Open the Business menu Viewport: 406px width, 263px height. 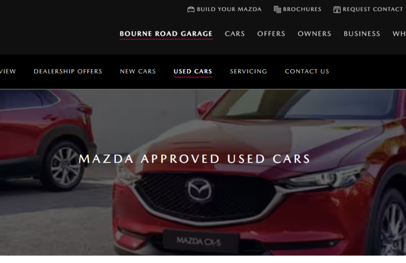(362, 34)
